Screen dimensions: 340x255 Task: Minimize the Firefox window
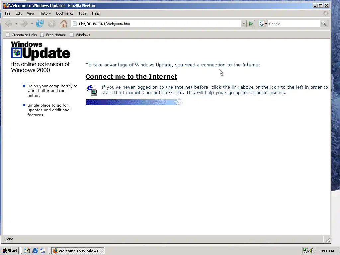click(315, 6)
